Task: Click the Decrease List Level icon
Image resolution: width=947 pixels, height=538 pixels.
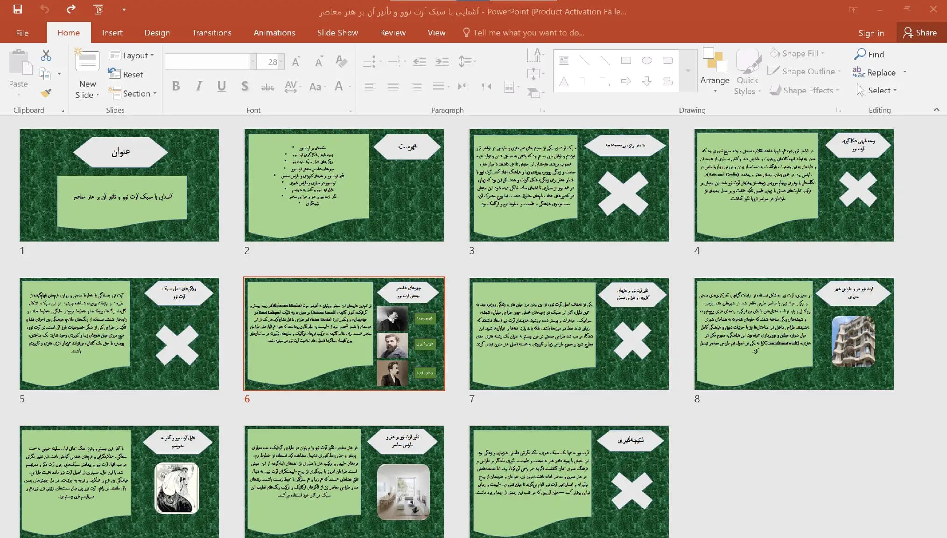Action: [419, 61]
